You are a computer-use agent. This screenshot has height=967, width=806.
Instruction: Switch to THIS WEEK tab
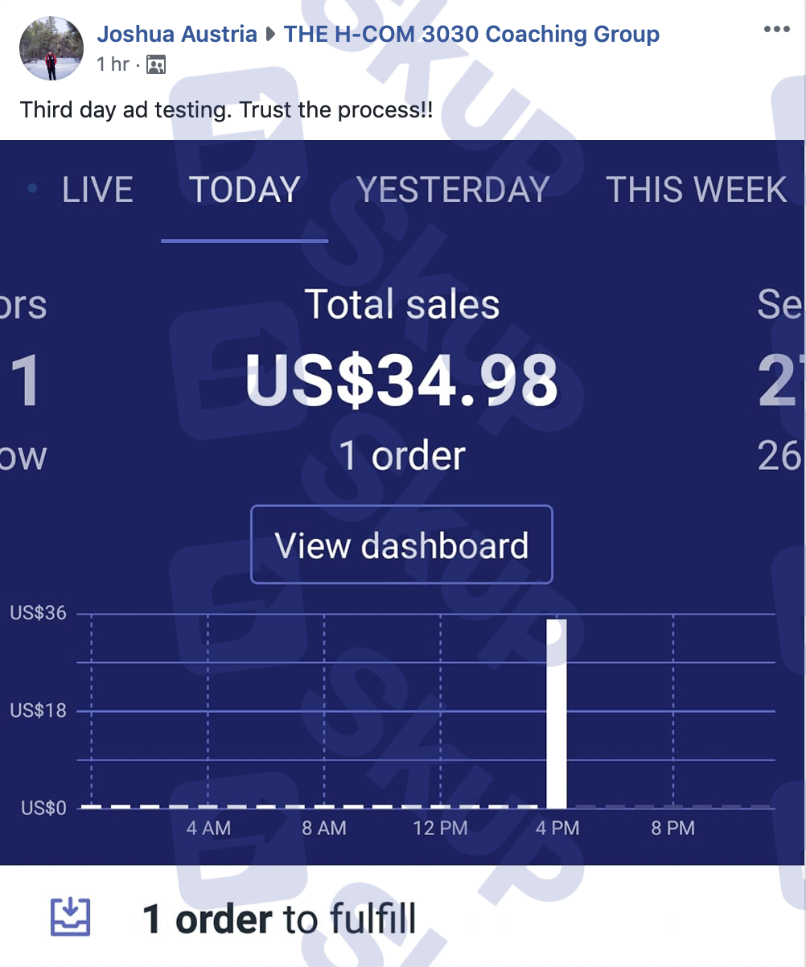(697, 190)
